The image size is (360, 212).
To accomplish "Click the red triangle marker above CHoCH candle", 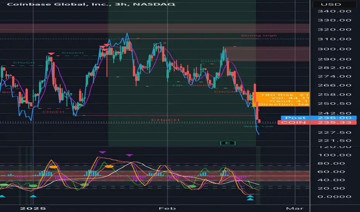I will click(x=51, y=54).
